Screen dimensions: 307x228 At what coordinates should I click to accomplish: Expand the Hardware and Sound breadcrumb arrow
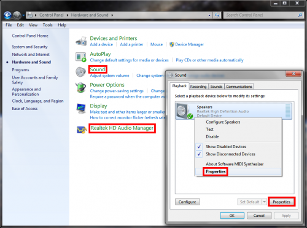112,15
